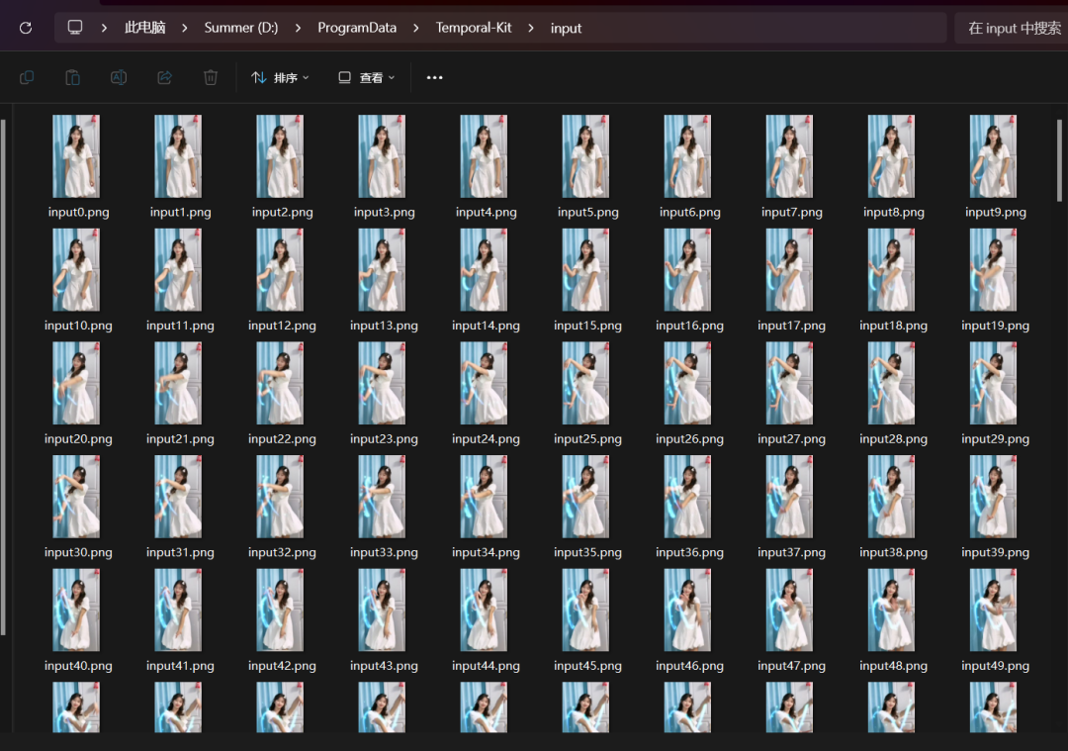Expand chevron after the monitor icon
1068x751 pixels.
104,28
